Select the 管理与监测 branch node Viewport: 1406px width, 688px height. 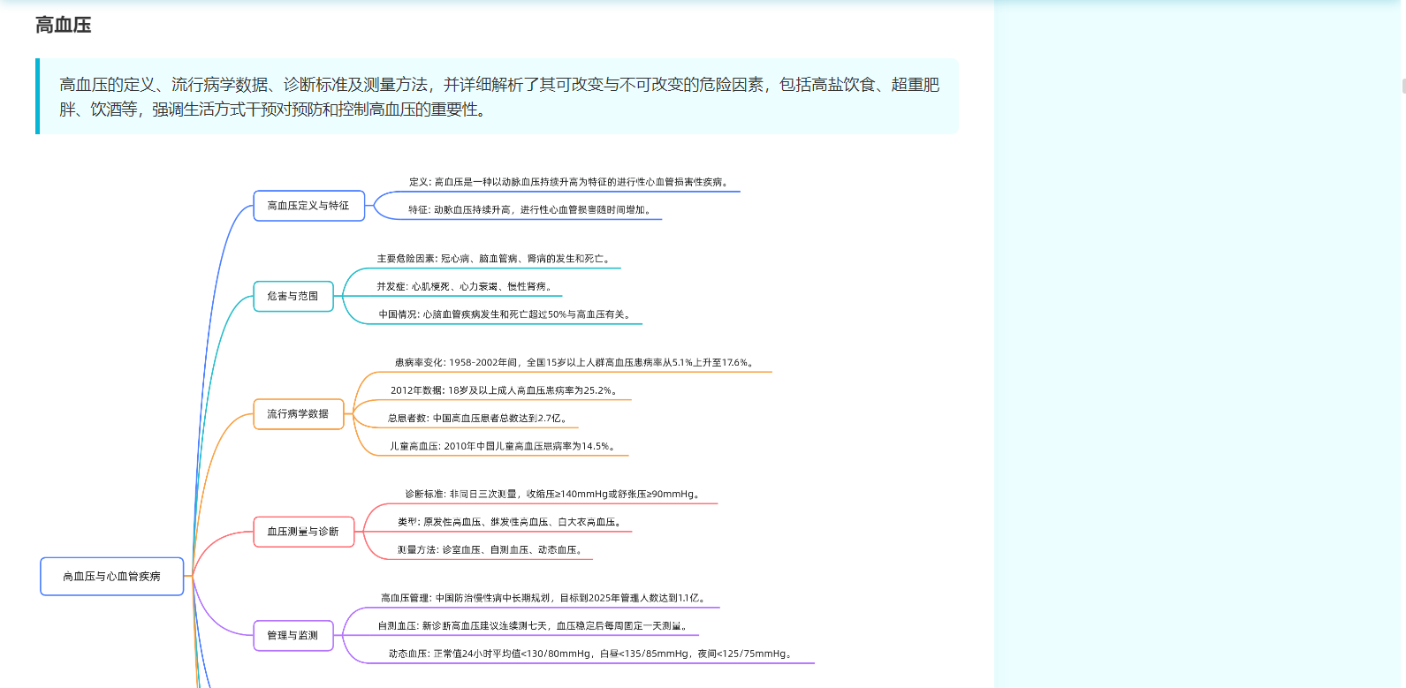(293, 636)
